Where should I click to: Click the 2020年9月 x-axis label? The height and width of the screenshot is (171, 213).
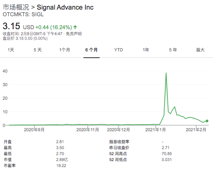35,130
